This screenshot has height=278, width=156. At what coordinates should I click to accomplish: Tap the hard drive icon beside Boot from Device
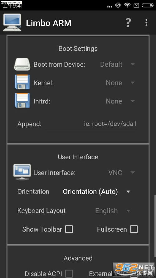point(22,64)
